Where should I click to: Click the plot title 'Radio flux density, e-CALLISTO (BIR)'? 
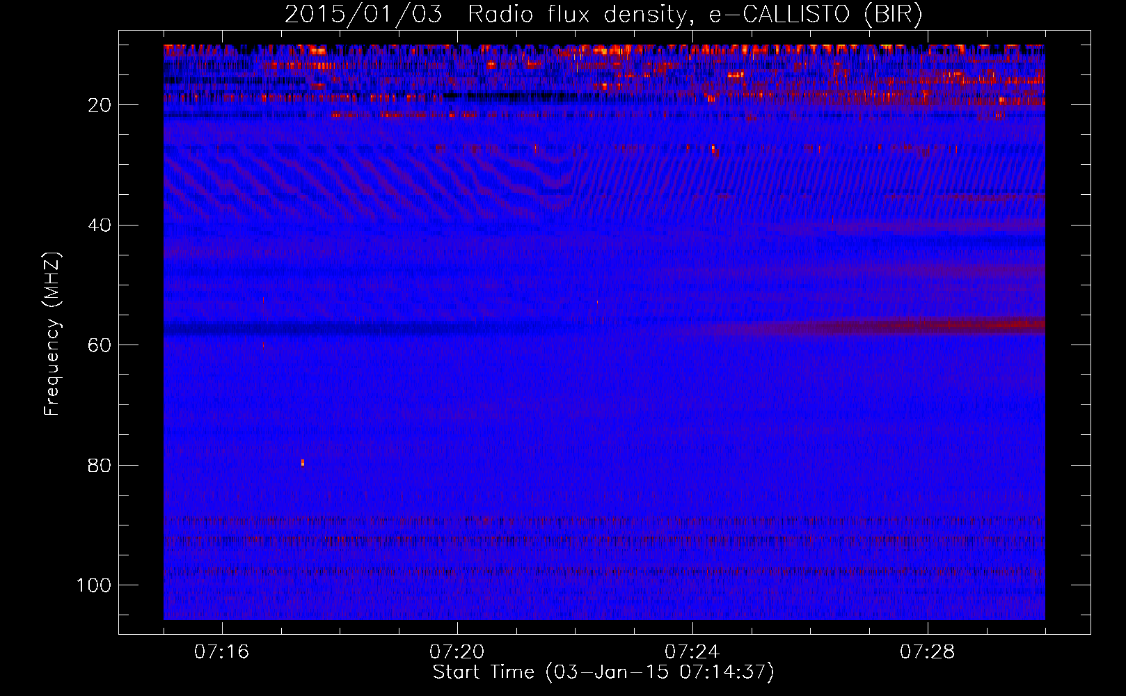tap(695, 15)
